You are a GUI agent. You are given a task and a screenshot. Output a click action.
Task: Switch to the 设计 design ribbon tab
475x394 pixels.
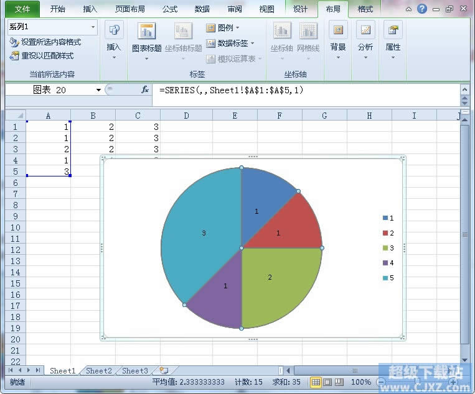(301, 9)
